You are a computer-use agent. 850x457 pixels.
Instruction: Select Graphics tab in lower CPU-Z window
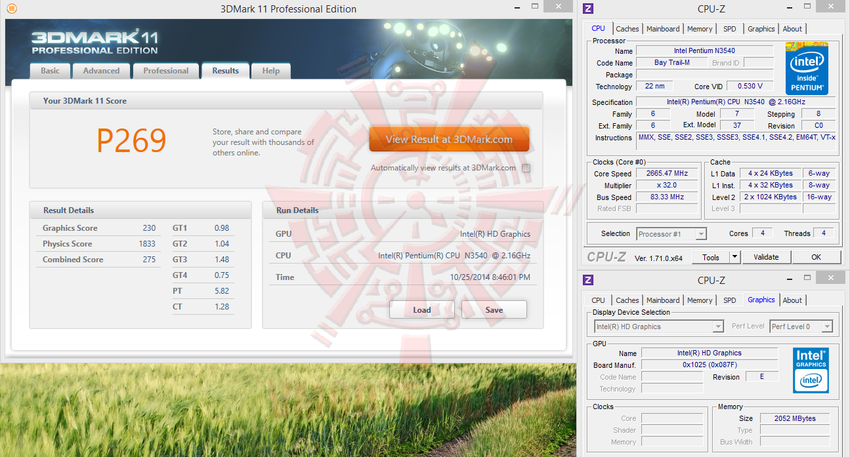[x=761, y=300]
